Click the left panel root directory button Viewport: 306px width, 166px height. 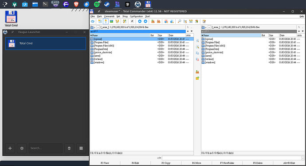[188, 27]
